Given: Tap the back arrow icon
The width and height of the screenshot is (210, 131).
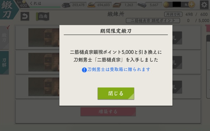Looking at the screenshot, I should (x=25, y=16).
